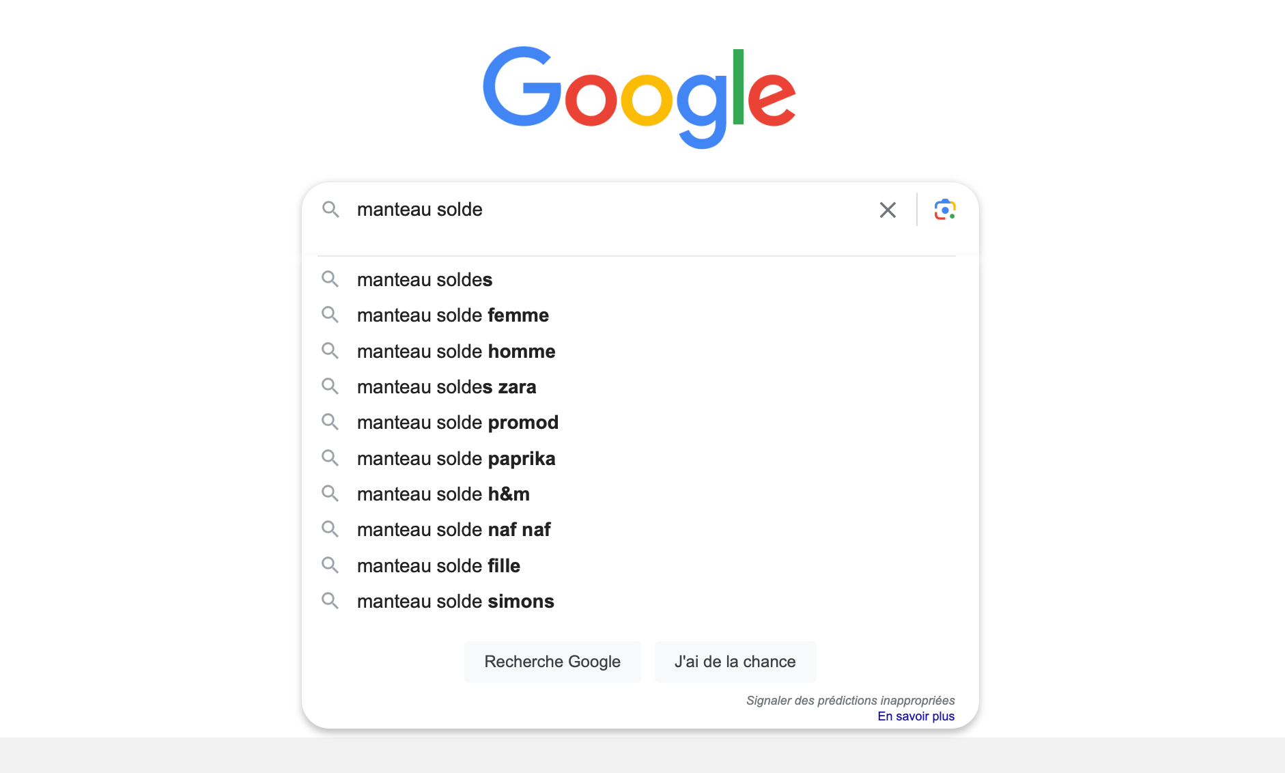This screenshot has width=1285, height=773.
Task: Select the suggestion 'manteau solde naf naf'
Action: tap(640, 529)
